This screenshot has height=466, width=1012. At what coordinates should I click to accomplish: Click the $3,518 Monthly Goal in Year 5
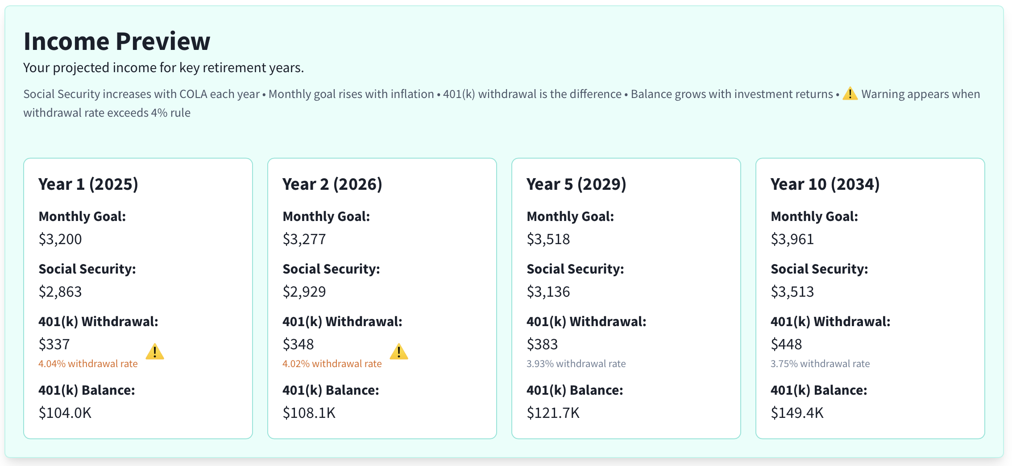click(x=548, y=239)
